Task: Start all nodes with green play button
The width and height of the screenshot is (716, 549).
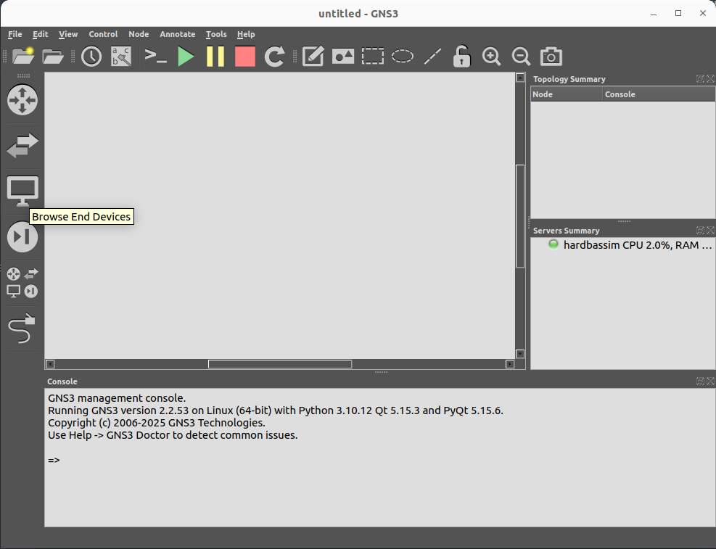Action: pyautogui.click(x=186, y=57)
